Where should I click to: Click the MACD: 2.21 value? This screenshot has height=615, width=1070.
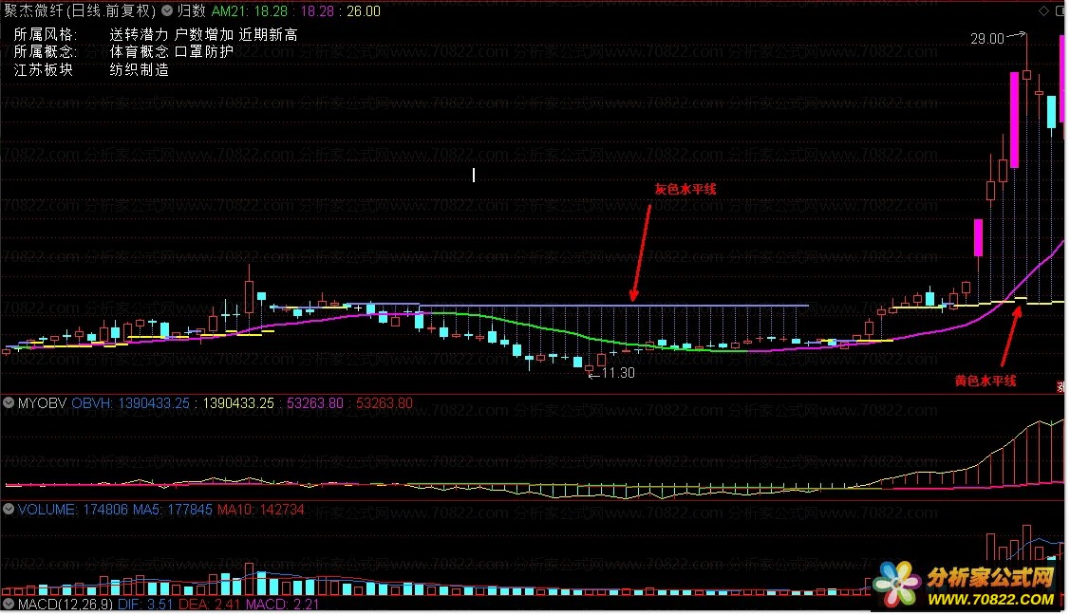click(283, 605)
